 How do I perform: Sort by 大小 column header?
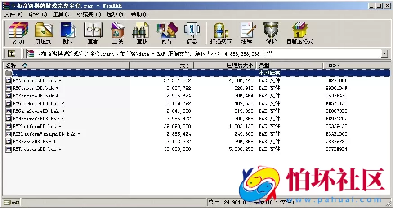pos(161,66)
